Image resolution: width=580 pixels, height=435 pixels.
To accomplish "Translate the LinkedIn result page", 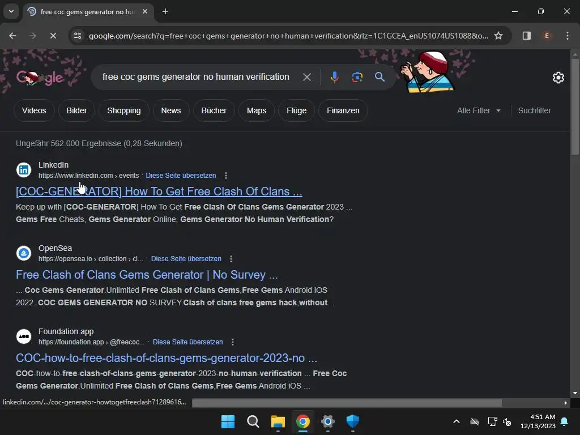I will point(181,176).
